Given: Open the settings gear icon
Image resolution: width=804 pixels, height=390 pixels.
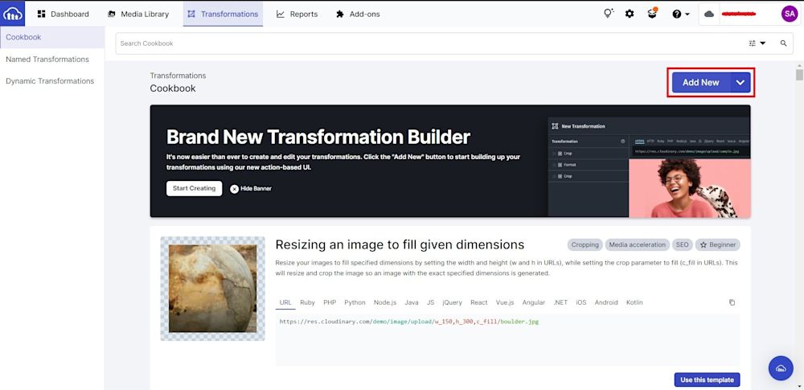Looking at the screenshot, I should (630, 14).
